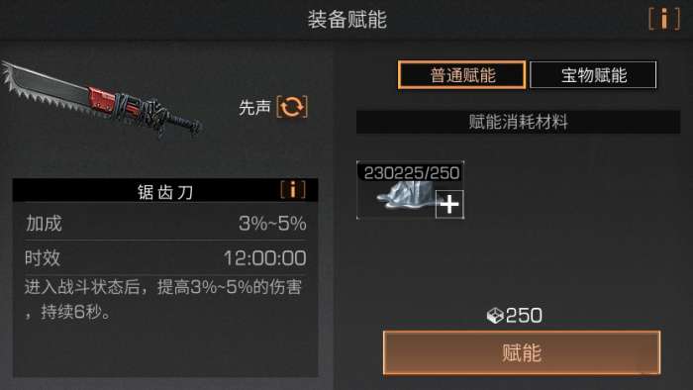The height and width of the screenshot is (390, 693).
Task: Click the 先声 attribute label
Action: click(254, 107)
